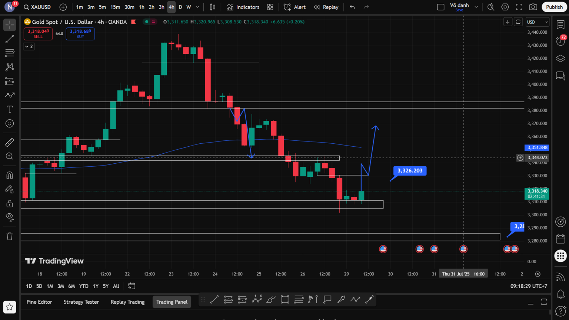
Task: Open the XAUUSD symbol search
Action: click(x=37, y=7)
